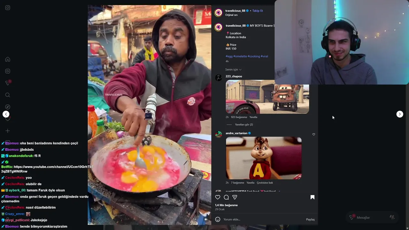Open comment bubble icon under post
409x230 pixels.
[x=226, y=197]
